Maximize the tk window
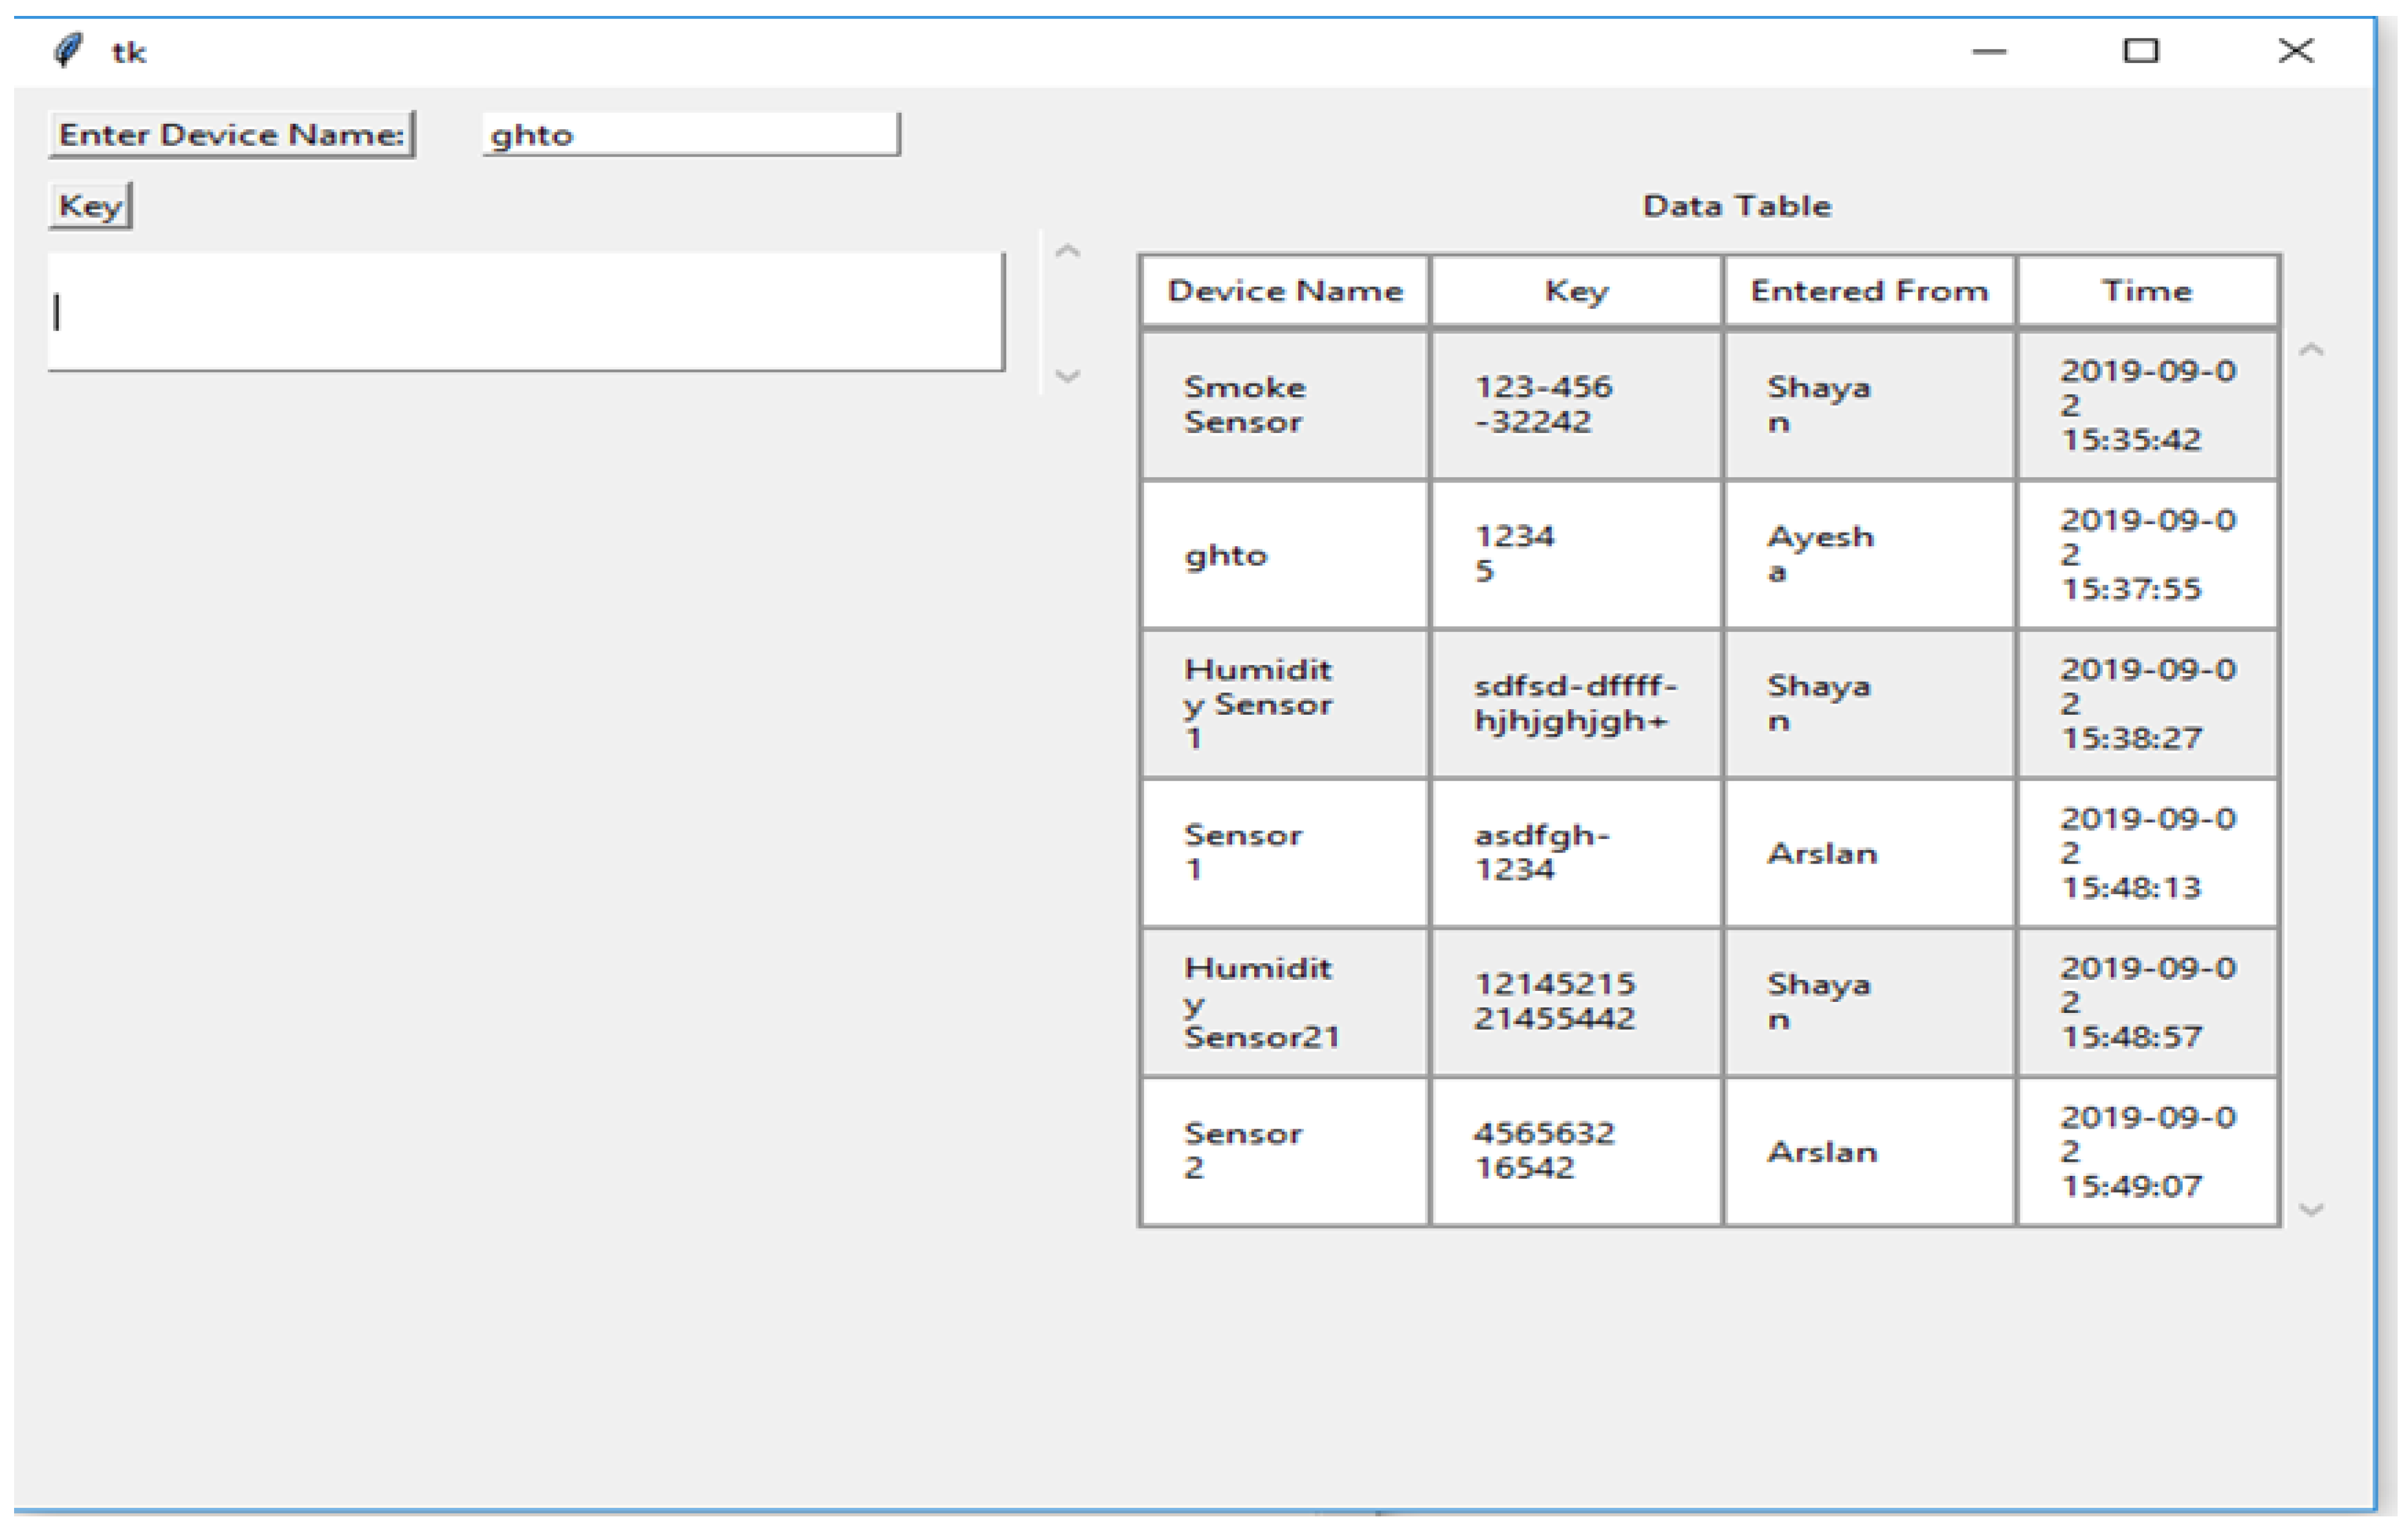Screen dimensions: 2408x1528 2140,51
